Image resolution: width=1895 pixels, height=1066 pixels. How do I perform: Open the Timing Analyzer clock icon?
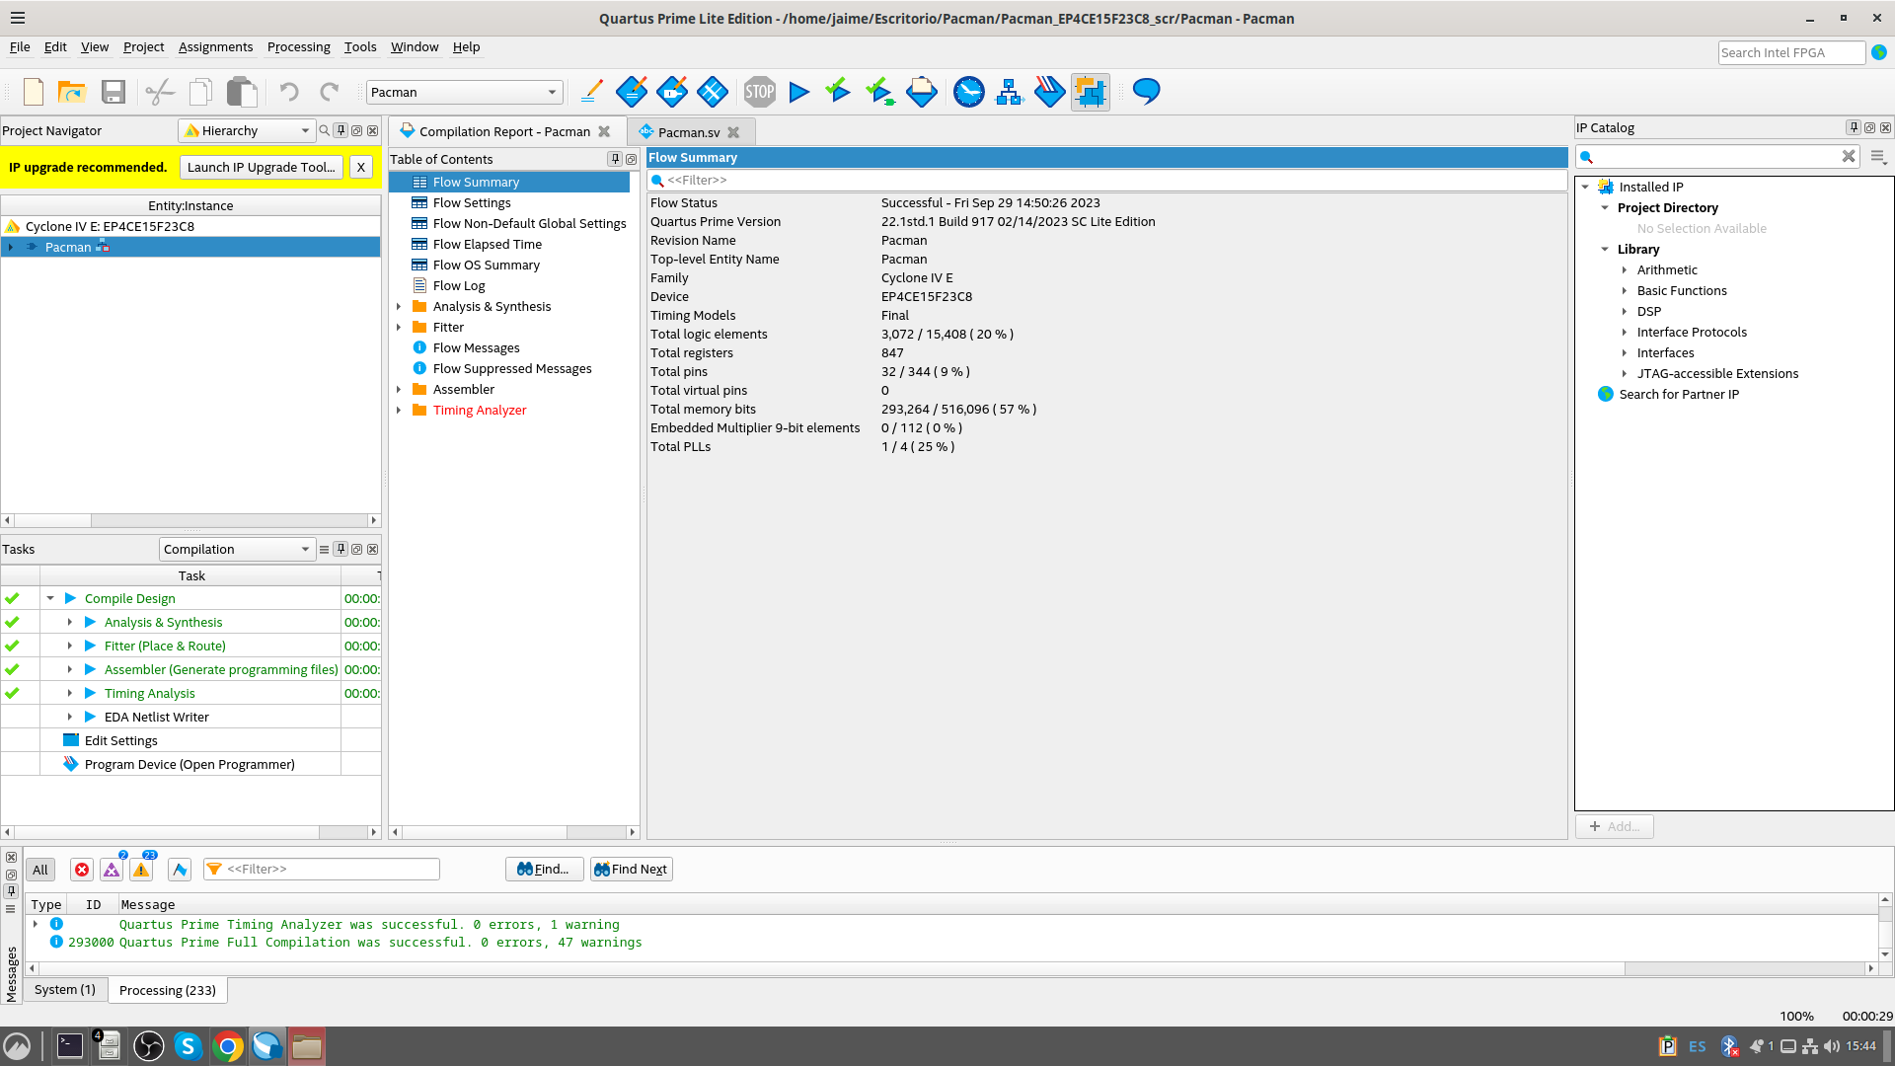click(x=968, y=92)
